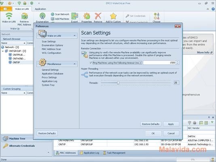Open Application Log preferences page

pos(49,81)
